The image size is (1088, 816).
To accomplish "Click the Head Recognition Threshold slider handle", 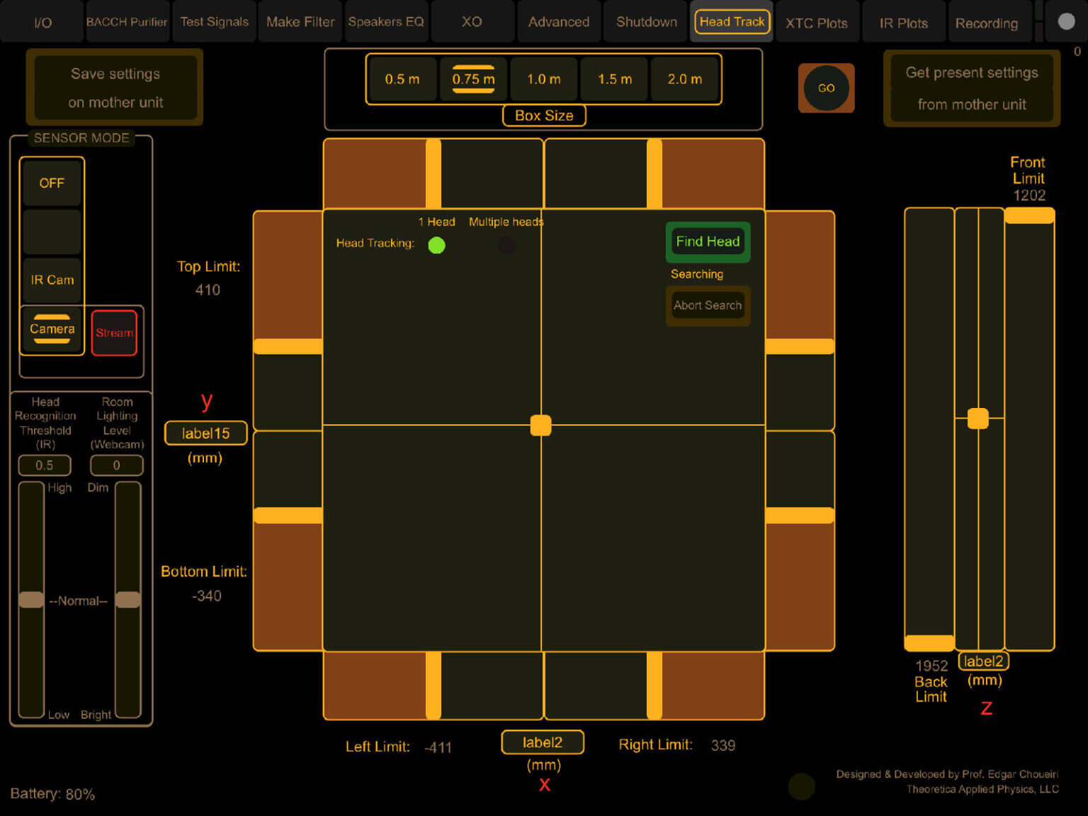I will click(x=31, y=600).
